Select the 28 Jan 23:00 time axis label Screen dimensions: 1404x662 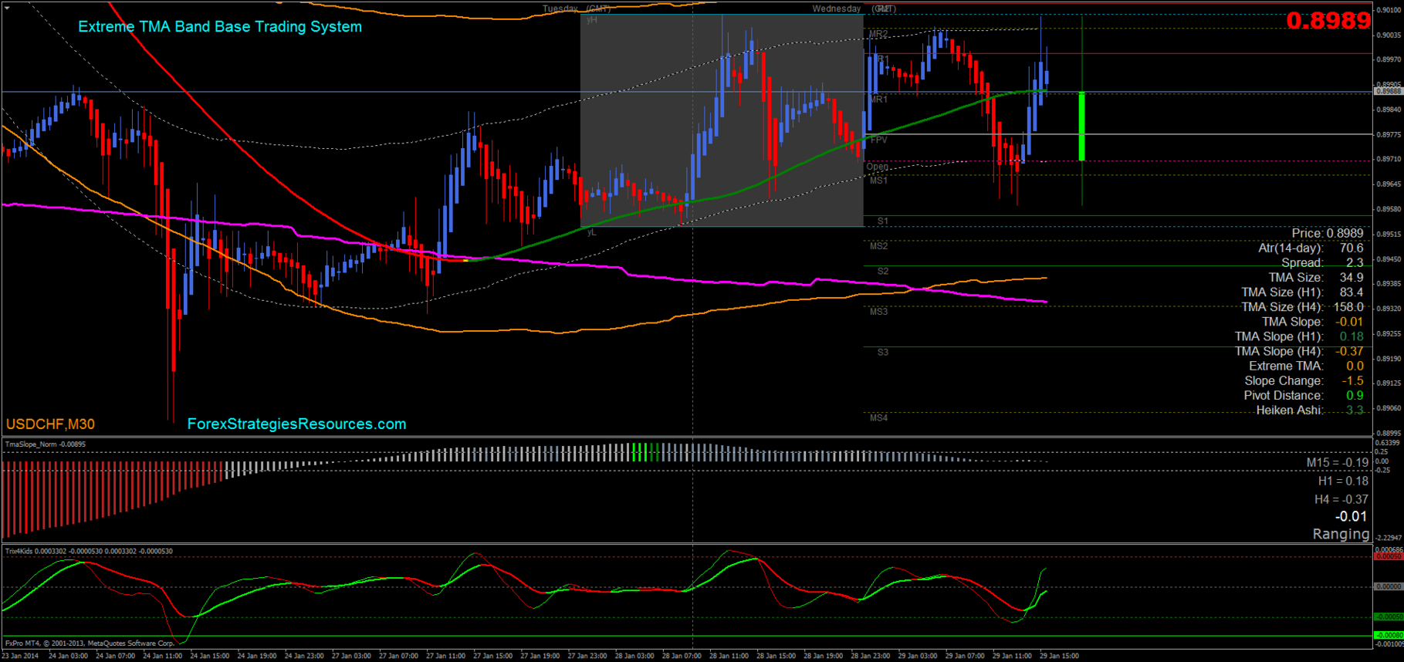point(871,656)
